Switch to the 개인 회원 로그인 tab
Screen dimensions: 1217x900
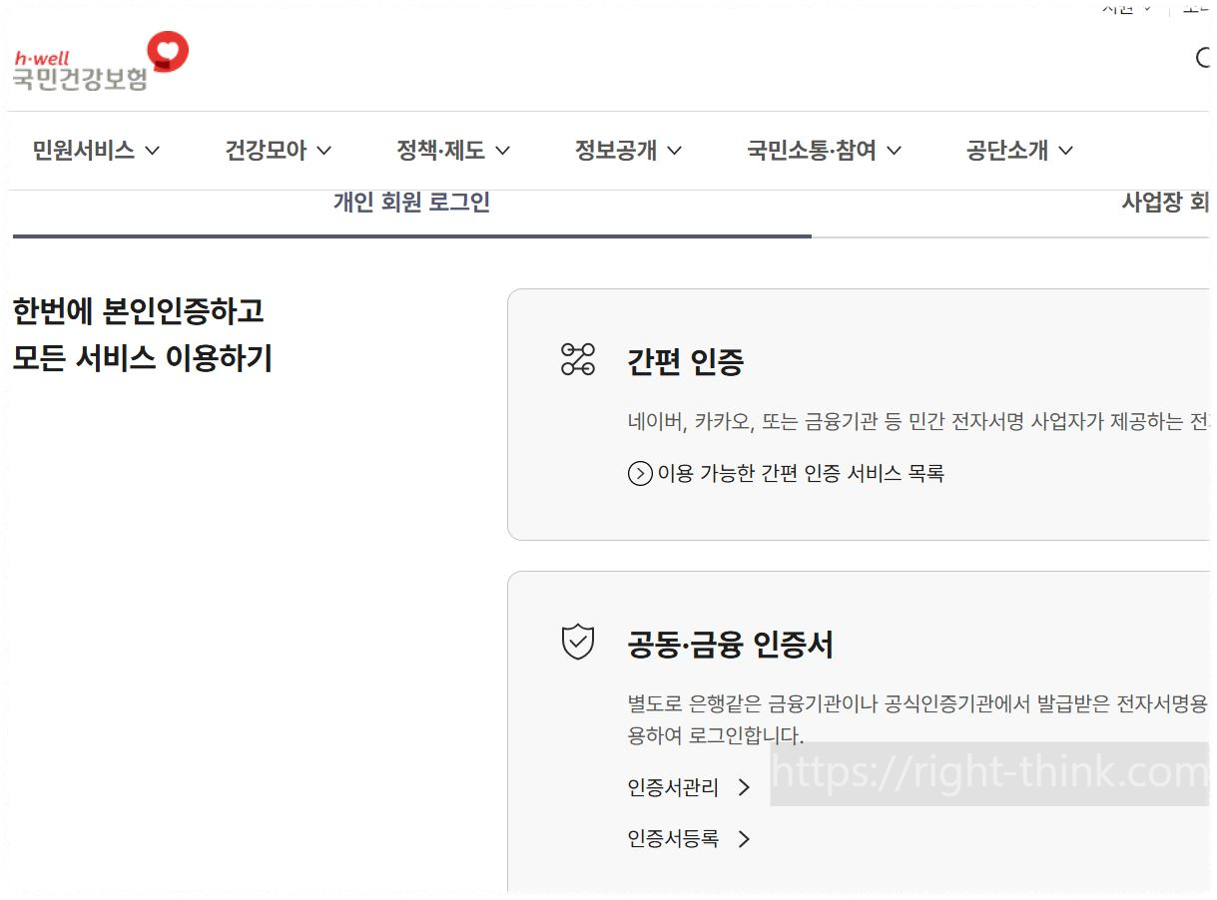click(x=410, y=203)
